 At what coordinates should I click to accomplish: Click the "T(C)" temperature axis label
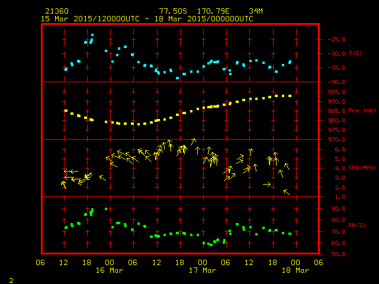(355, 53)
